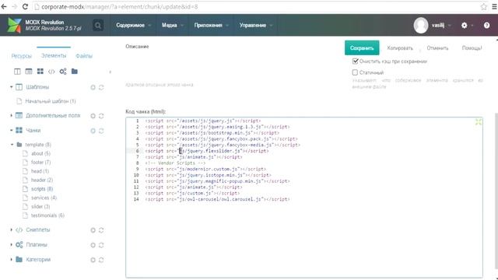Viewport: 498px width, 280px height.
Task: Switch to the Файлы tab
Action: pyautogui.click(x=84, y=56)
